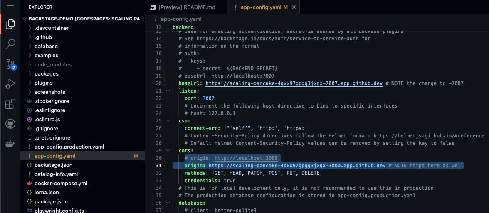Open the Run and Debug view
Viewport: 489px width, 213px height.
[x=10, y=84]
